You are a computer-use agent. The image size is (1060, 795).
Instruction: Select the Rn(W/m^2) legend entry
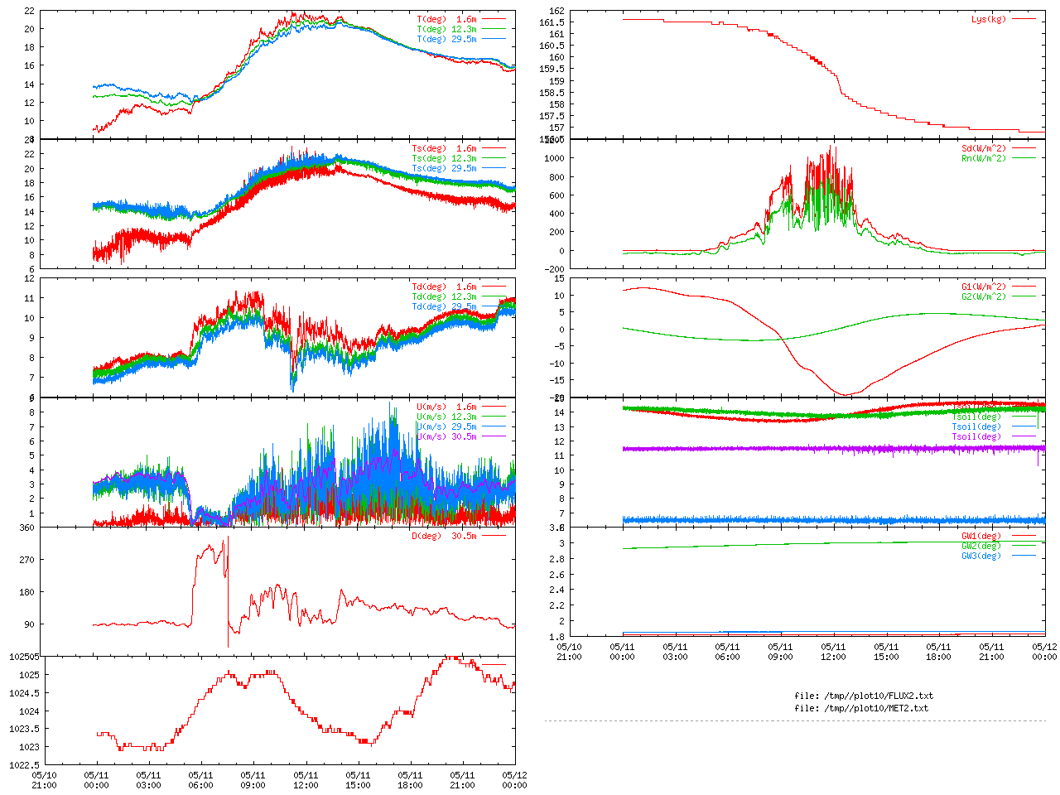(x=984, y=159)
